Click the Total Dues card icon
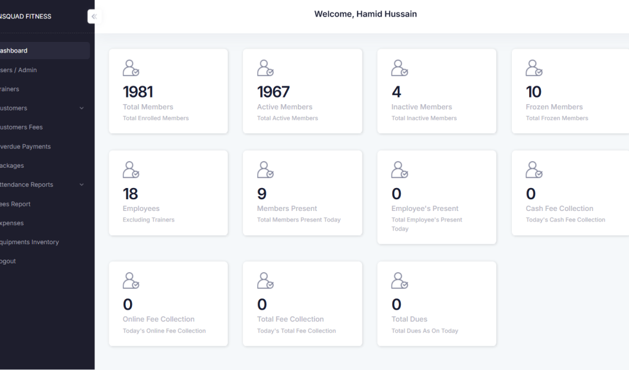629x370 pixels. point(398,281)
